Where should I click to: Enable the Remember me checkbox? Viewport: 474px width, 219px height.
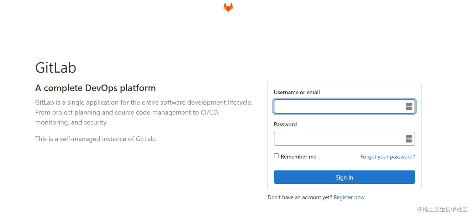pyautogui.click(x=276, y=156)
